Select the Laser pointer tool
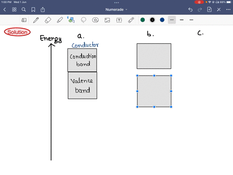 131,20
